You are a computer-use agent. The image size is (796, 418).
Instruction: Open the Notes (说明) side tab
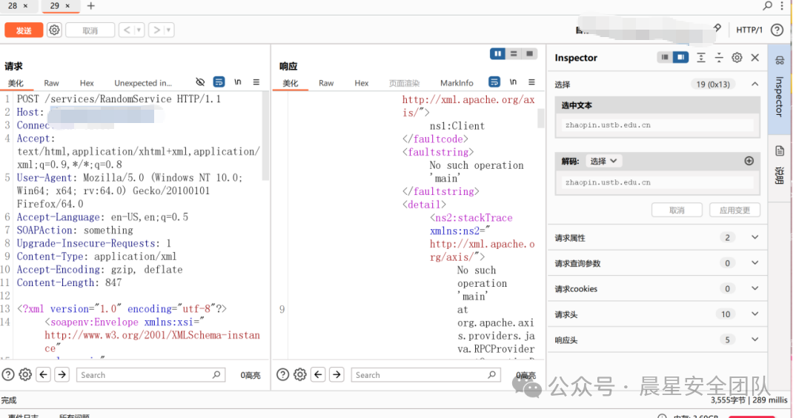click(x=779, y=167)
